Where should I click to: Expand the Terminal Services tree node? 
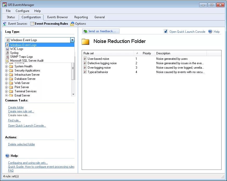[x=6, y=91]
